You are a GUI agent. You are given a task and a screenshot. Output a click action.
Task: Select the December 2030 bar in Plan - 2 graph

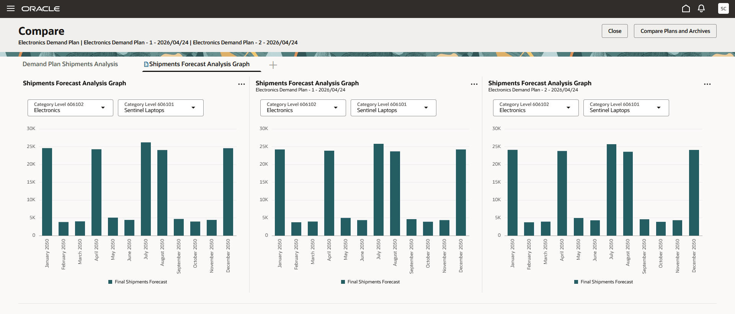(x=694, y=193)
